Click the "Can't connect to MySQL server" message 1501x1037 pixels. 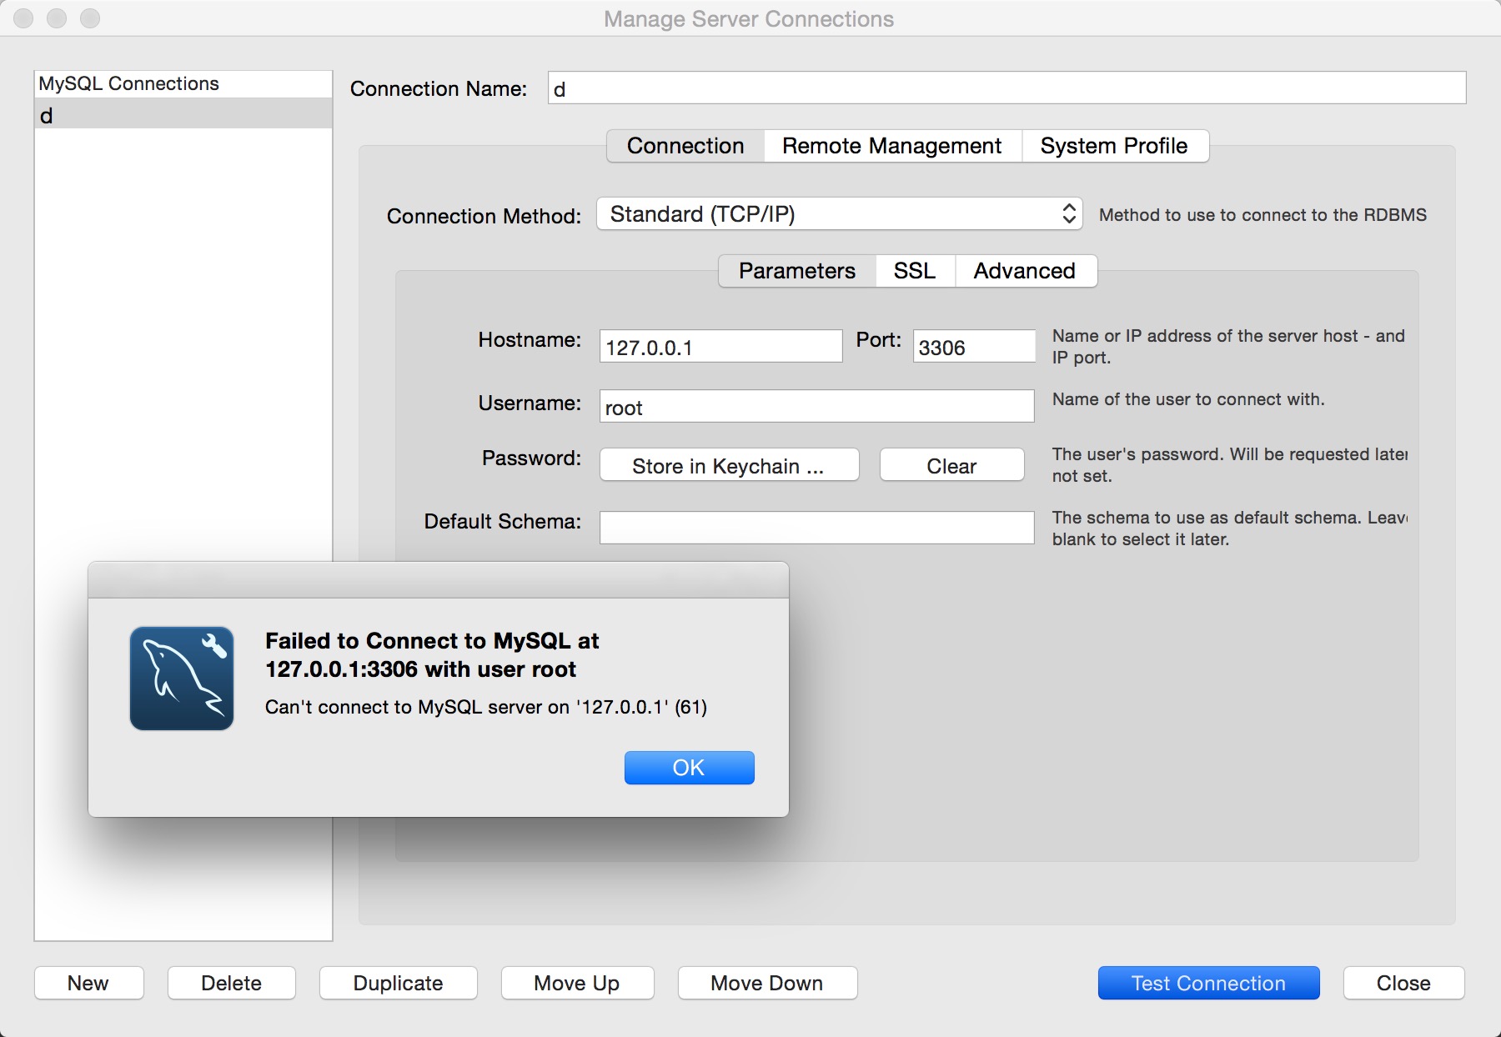[x=486, y=707]
